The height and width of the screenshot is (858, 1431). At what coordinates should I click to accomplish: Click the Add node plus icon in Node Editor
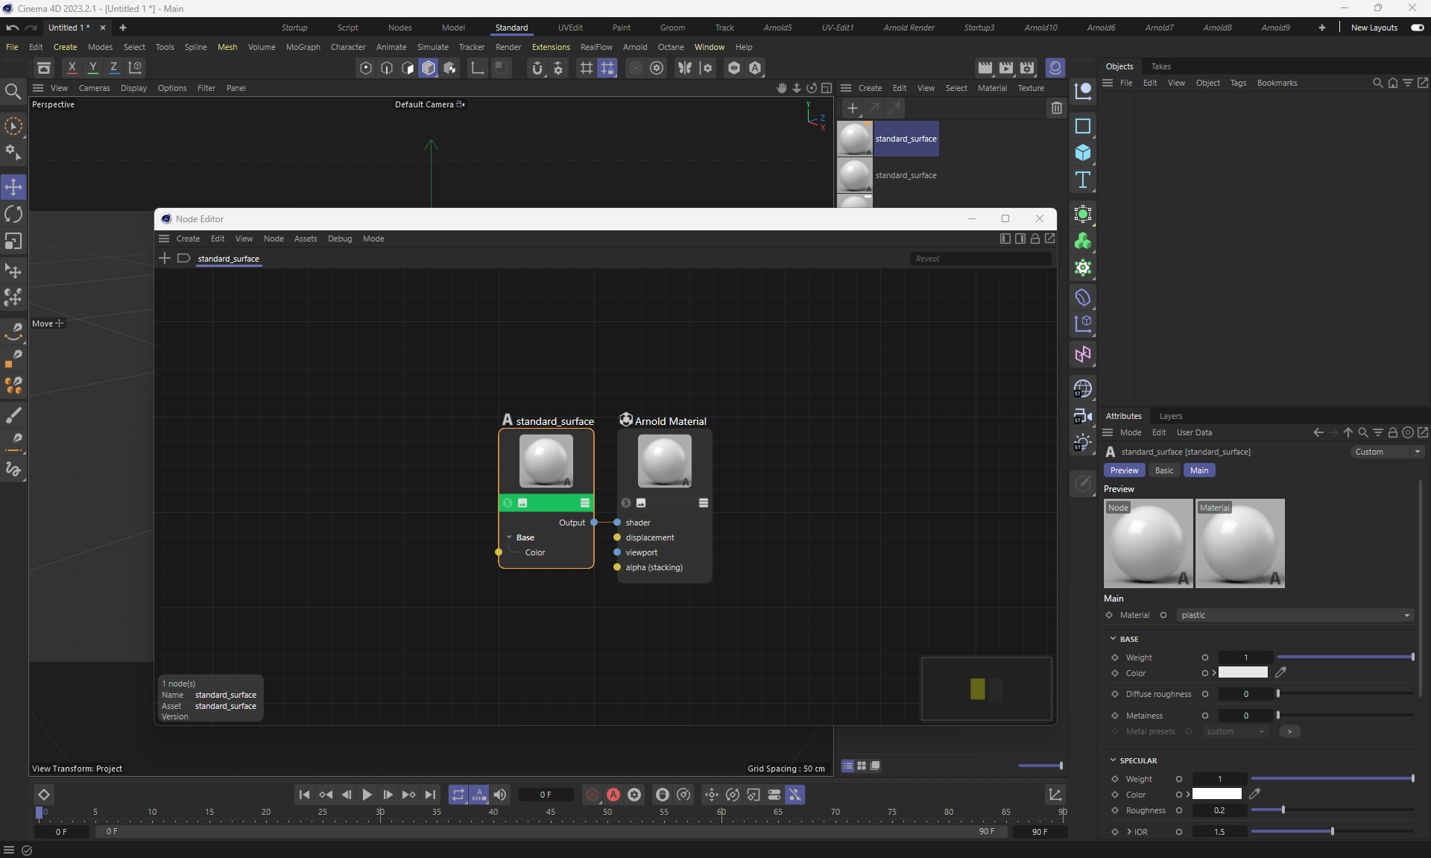click(165, 258)
